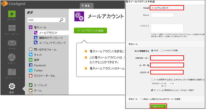Viewport: 210px width, 111px height.
Task: Click the チーム folder icon
Action: click(x=31, y=90)
